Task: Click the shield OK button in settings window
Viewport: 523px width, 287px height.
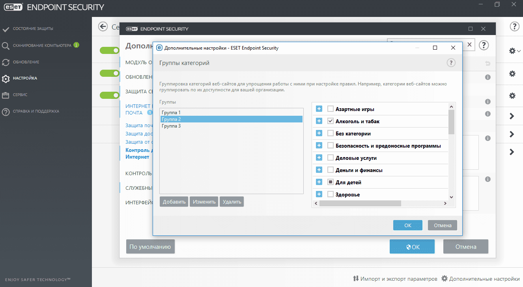Action: coord(412,247)
